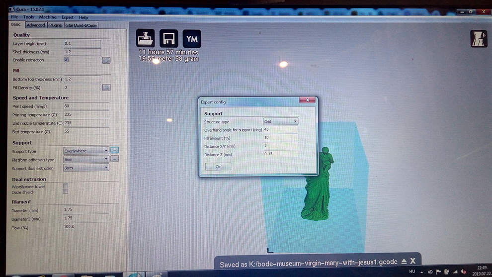Expand the Platform adhesion type dropdown

click(x=86, y=159)
